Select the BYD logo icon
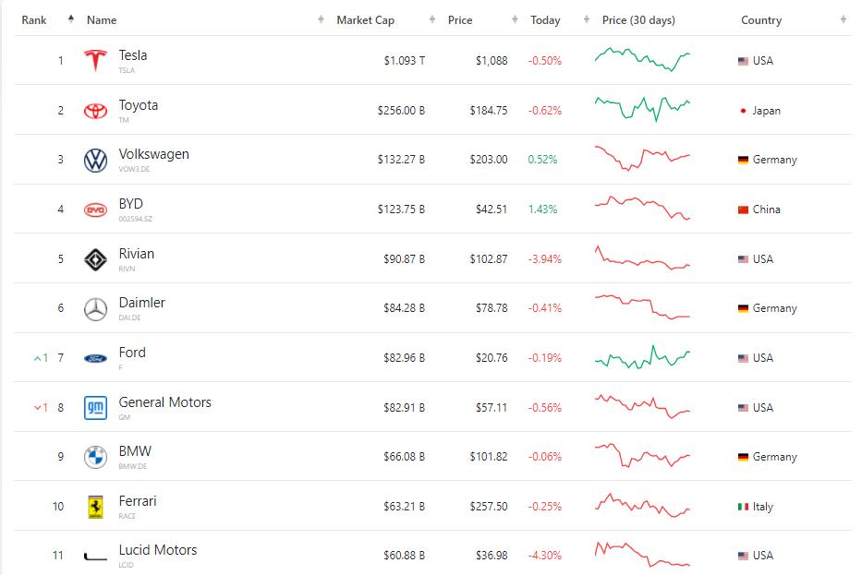 coord(95,210)
